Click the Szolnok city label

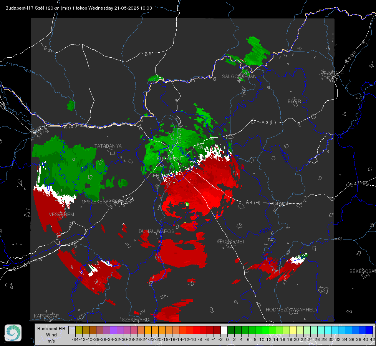pos(279,204)
